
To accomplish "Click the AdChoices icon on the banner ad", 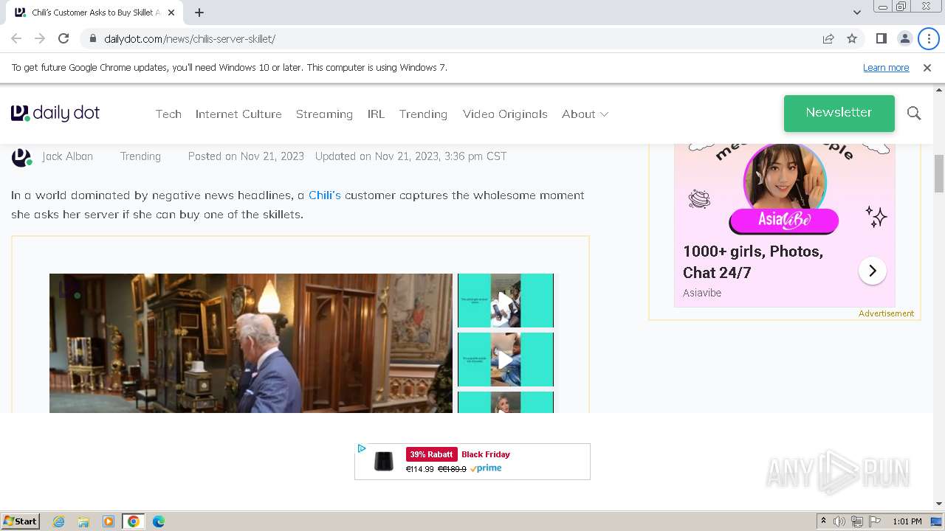I will 361,448.
